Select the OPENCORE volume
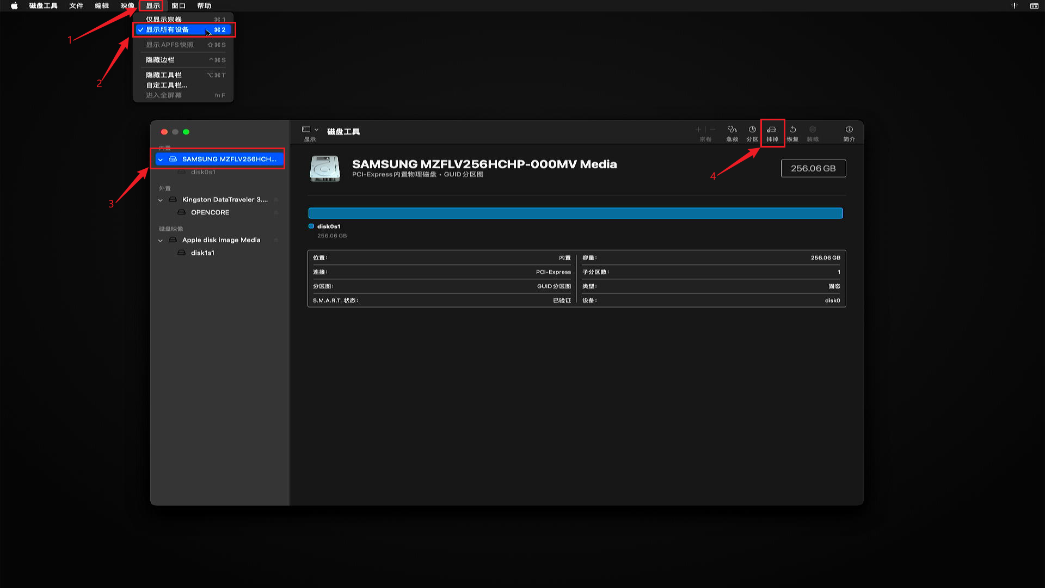1045x588 pixels. pos(219,212)
